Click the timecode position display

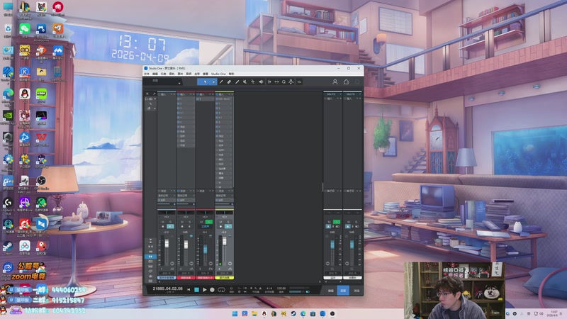click(168, 289)
